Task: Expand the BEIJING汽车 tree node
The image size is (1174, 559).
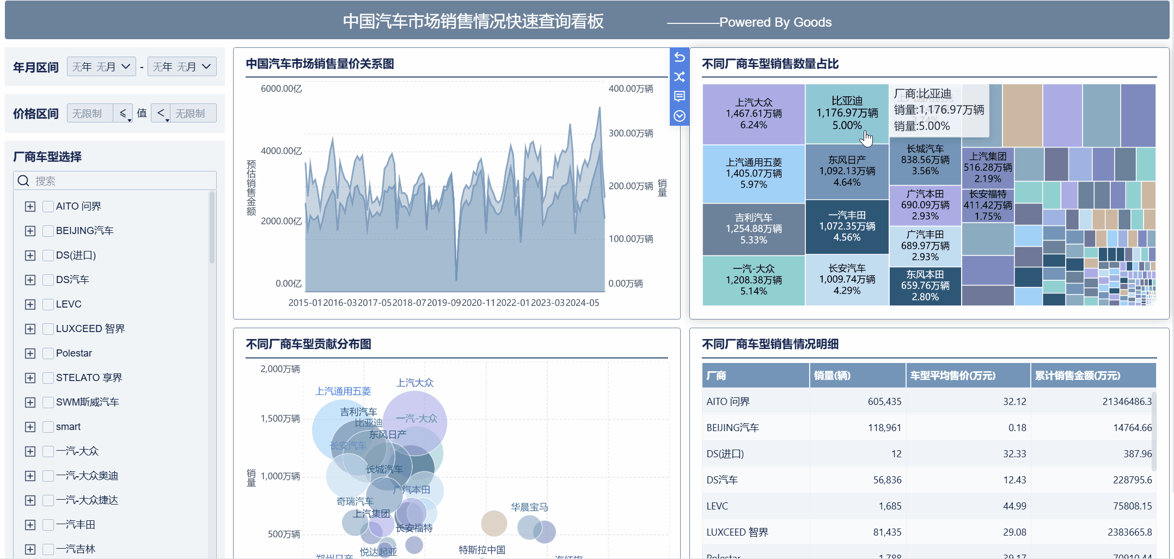Action: [30, 231]
